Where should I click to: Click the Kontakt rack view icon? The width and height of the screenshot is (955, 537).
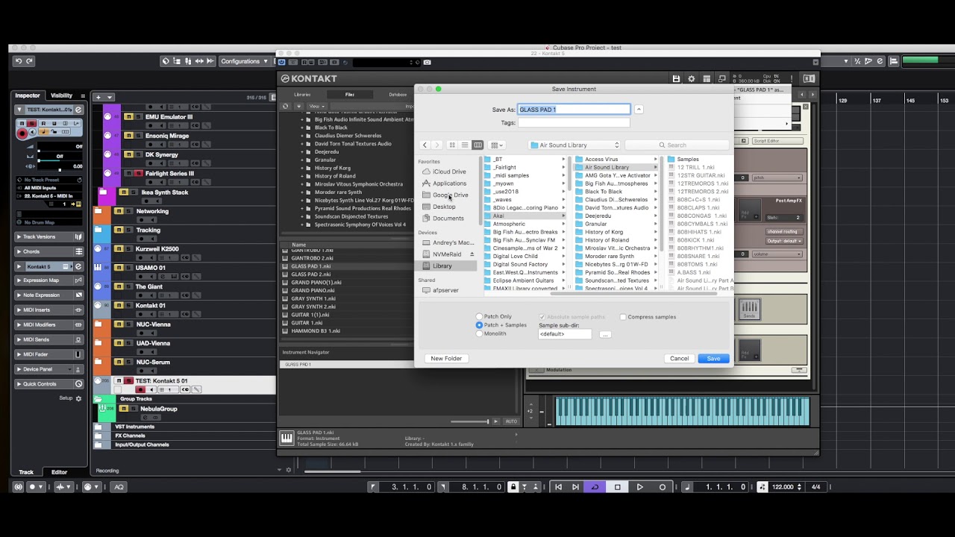coord(707,78)
